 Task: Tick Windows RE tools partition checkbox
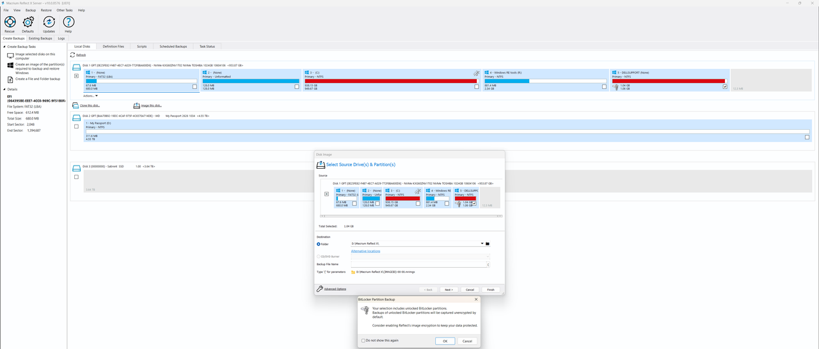click(x=604, y=87)
